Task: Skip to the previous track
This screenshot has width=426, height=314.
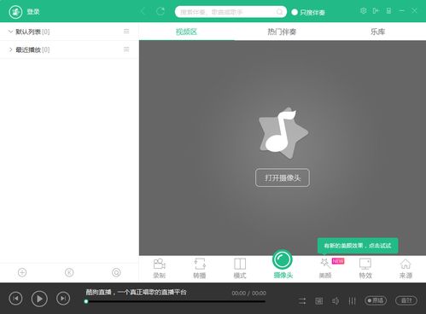Action: click(15, 299)
